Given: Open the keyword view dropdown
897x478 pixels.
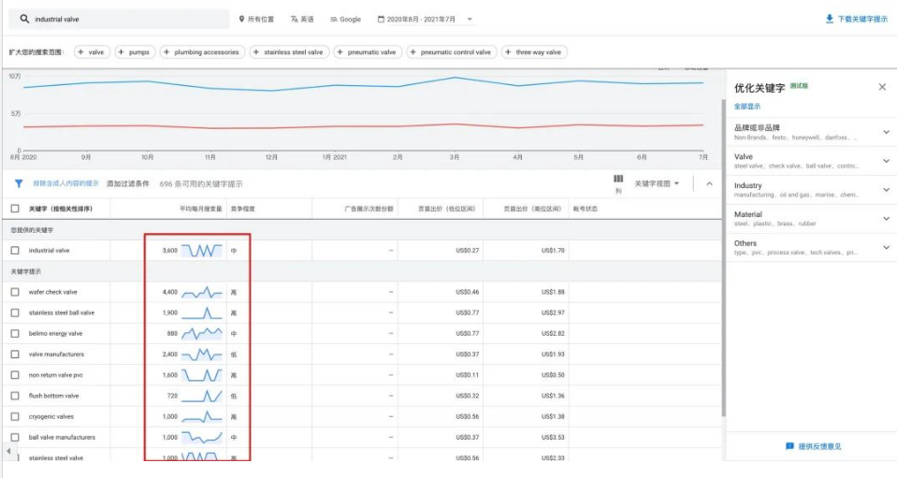Looking at the screenshot, I should pos(657,183).
